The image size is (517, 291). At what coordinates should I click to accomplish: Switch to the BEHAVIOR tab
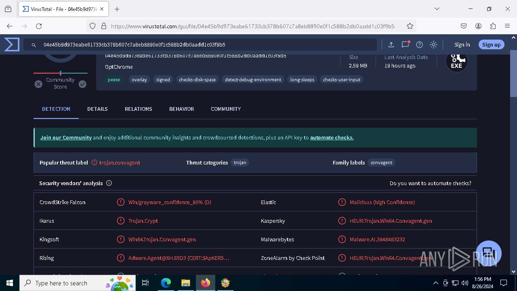181,109
